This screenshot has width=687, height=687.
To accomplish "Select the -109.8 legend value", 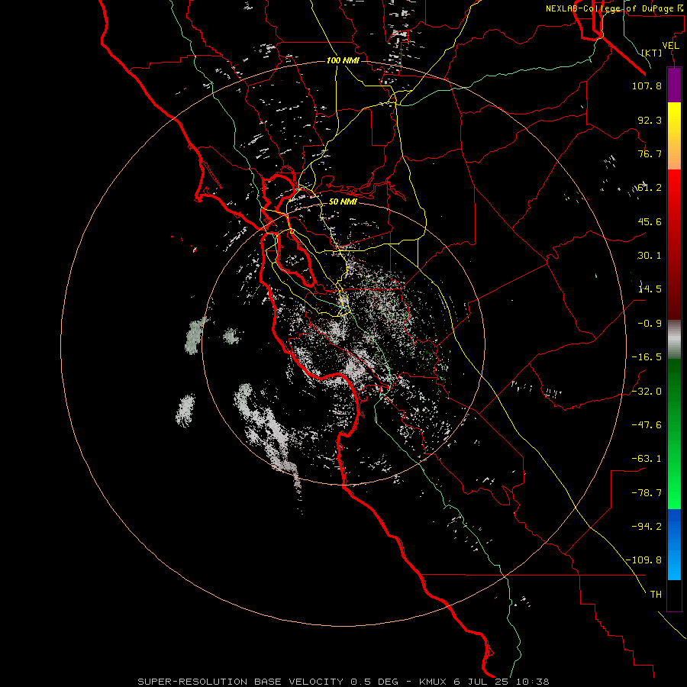I will click(x=644, y=560).
